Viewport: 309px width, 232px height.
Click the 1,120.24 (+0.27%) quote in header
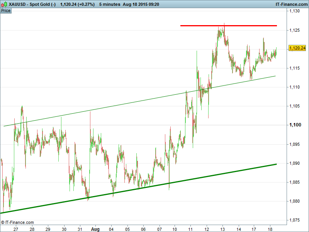pos(77,4)
